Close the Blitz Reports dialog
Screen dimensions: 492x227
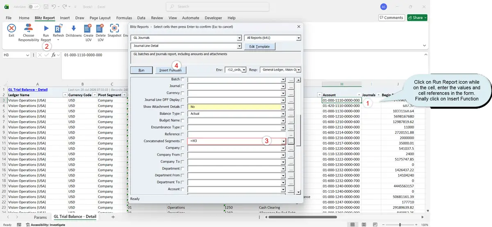(298, 27)
